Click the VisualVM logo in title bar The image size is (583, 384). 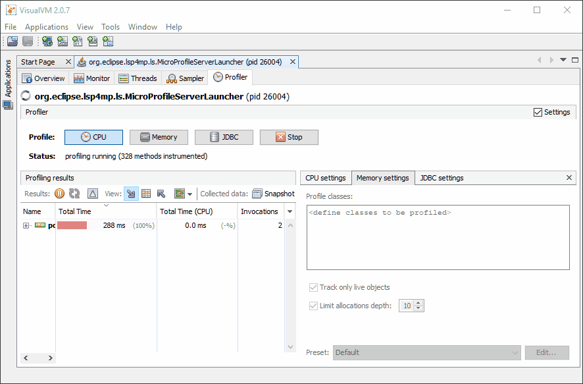(x=11, y=10)
